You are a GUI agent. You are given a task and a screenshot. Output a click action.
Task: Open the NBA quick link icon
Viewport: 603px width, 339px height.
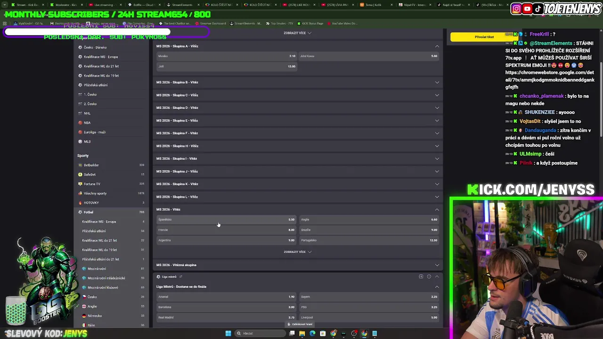(80, 123)
